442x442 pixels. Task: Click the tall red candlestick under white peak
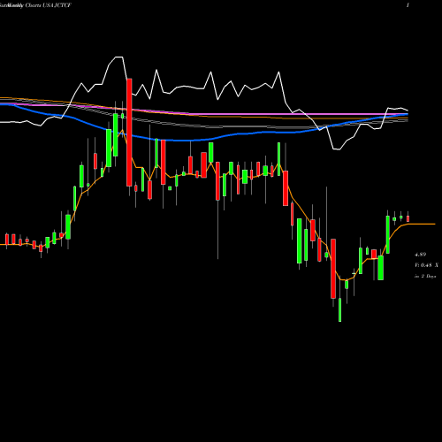pos(129,133)
